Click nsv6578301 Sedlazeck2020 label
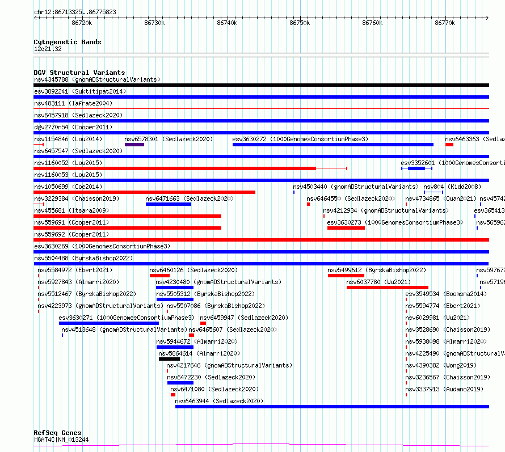 [169, 139]
